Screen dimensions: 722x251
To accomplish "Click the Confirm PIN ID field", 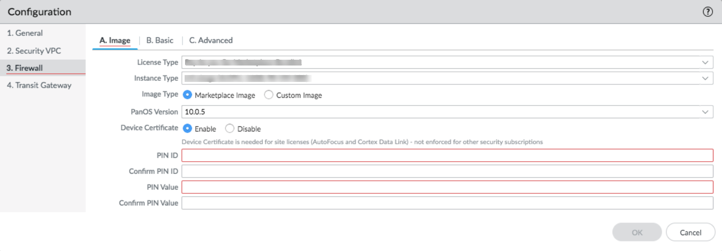I will (x=447, y=171).
